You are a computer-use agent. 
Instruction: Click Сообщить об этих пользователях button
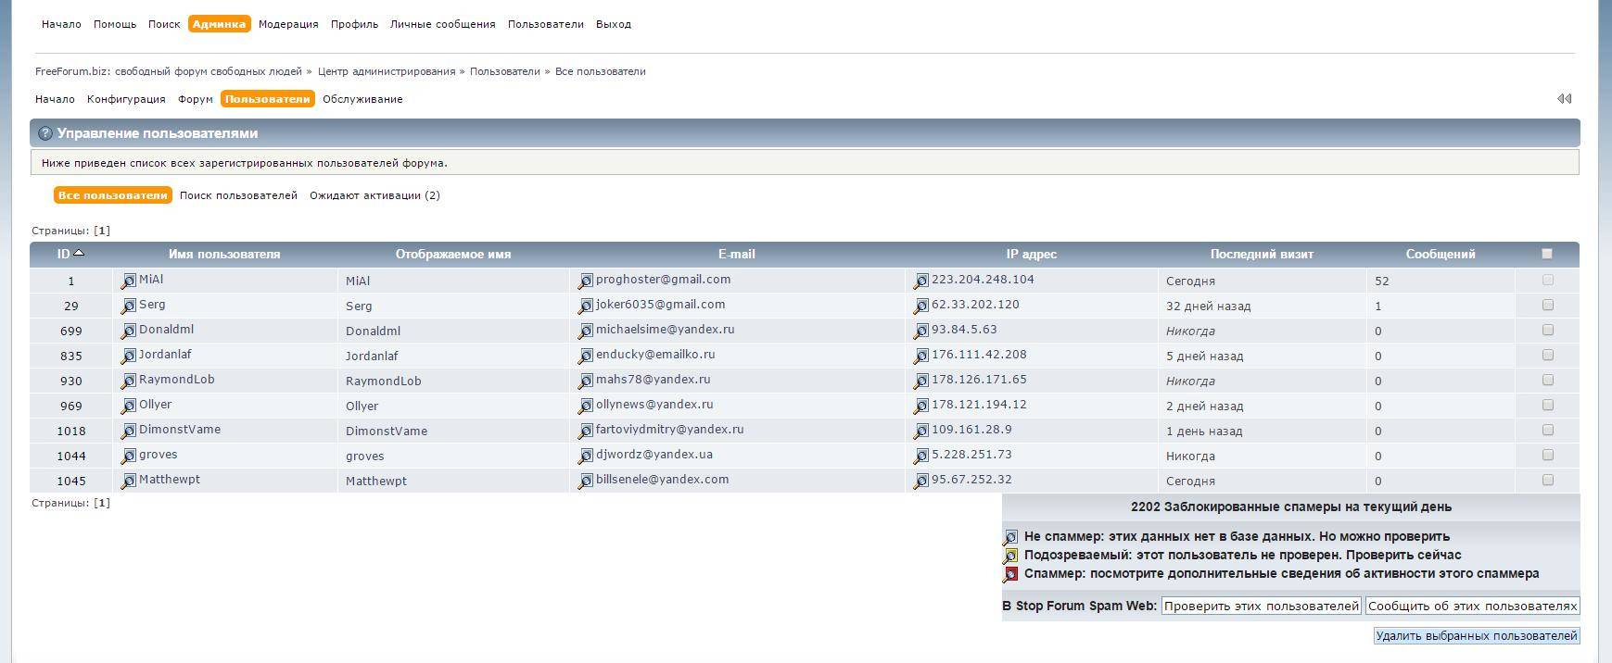tap(1472, 607)
